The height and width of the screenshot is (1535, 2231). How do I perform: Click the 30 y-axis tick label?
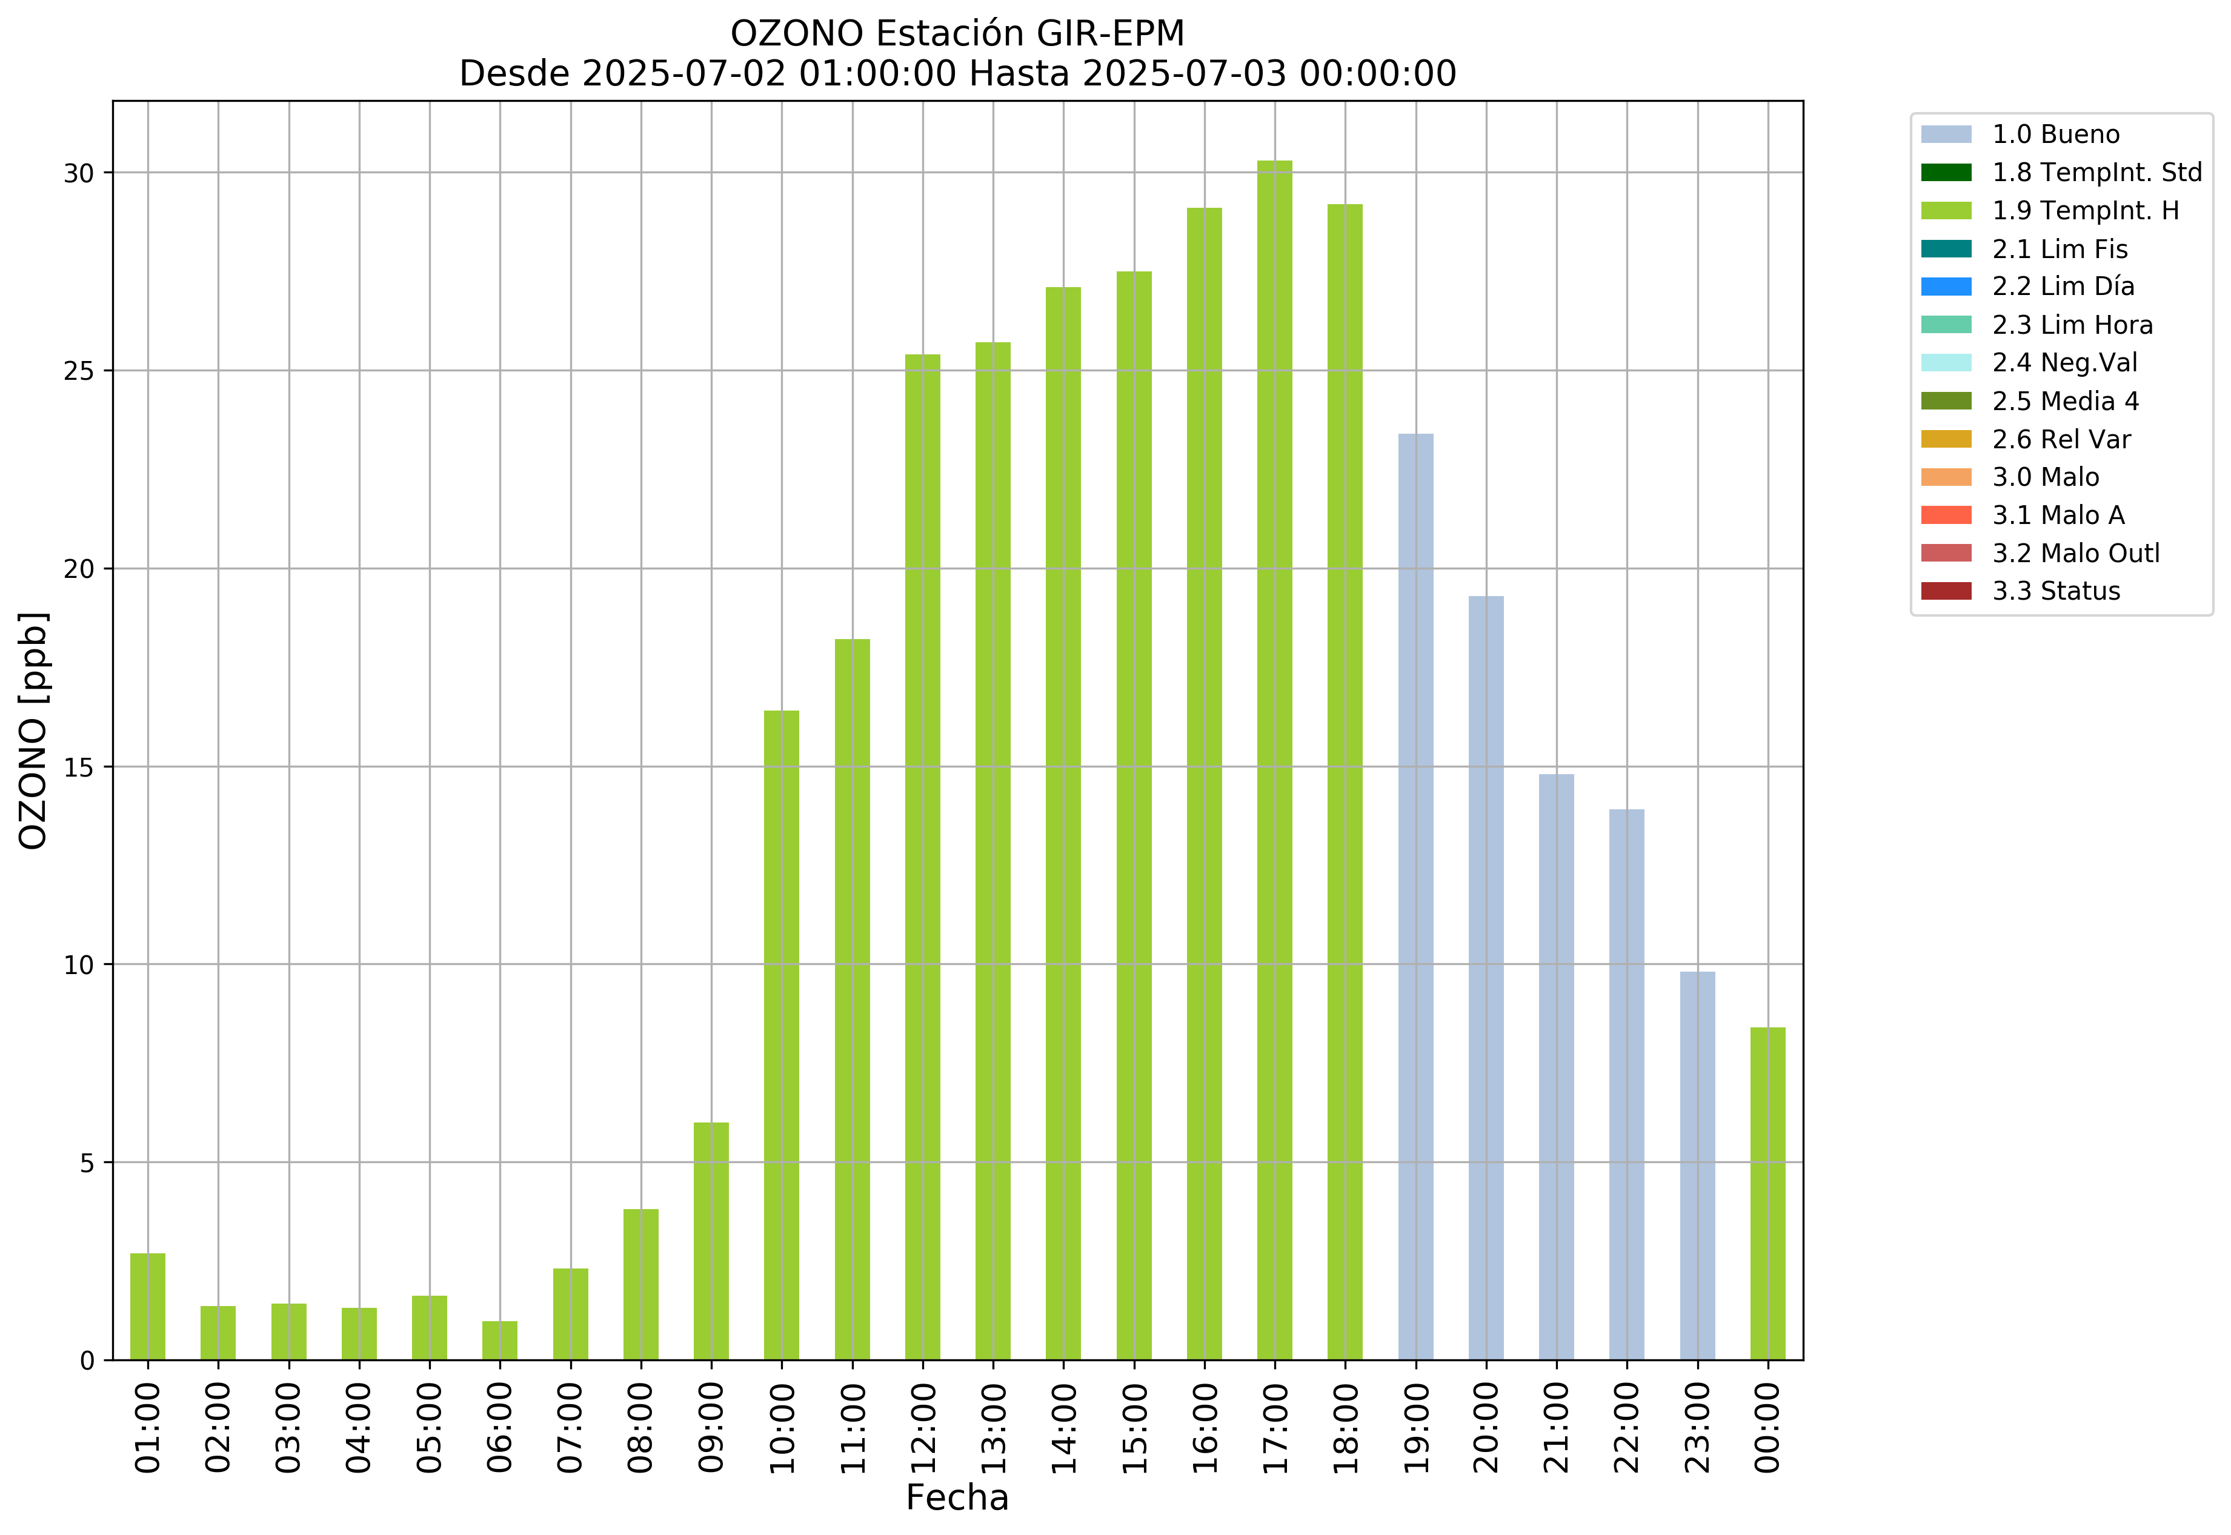(x=79, y=174)
